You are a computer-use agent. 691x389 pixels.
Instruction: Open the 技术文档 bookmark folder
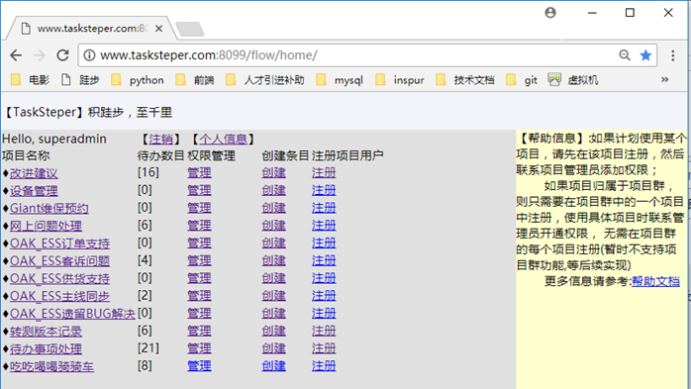464,80
